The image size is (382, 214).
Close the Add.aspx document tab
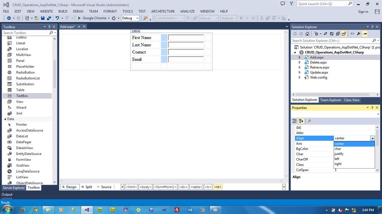tap(84, 26)
